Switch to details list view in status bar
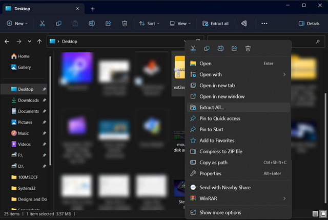The image size is (328, 220). (x=315, y=214)
